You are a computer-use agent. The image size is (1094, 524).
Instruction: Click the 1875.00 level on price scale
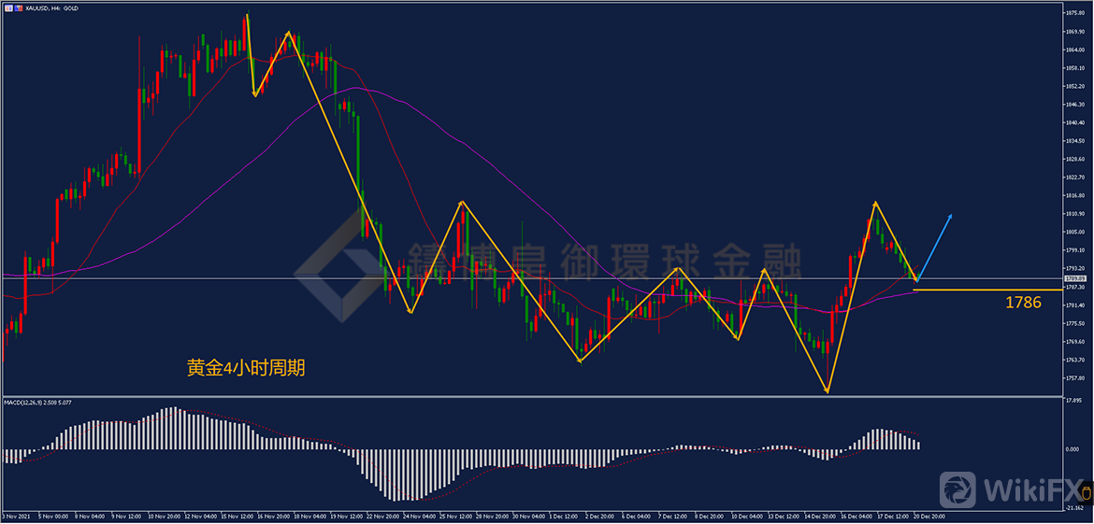click(x=1075, y=13)
